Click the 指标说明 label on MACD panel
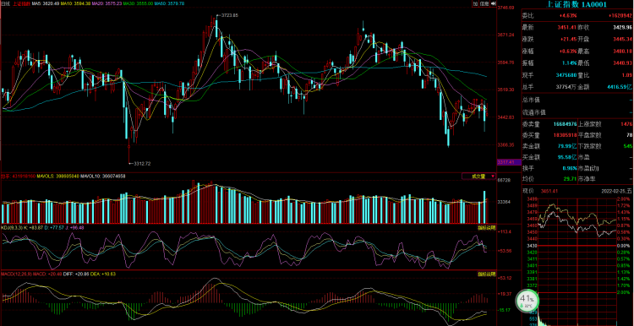 [487, 274]
